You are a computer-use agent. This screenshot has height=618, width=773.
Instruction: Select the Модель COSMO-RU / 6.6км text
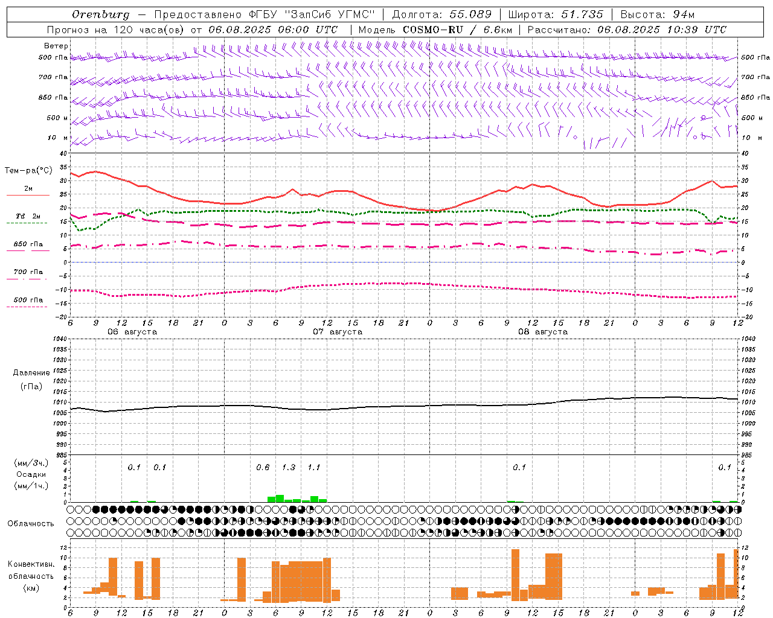click(435, 30)
